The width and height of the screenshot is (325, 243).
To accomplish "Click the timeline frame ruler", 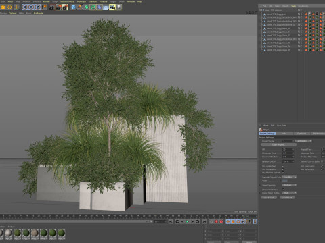I will (129, 216).
